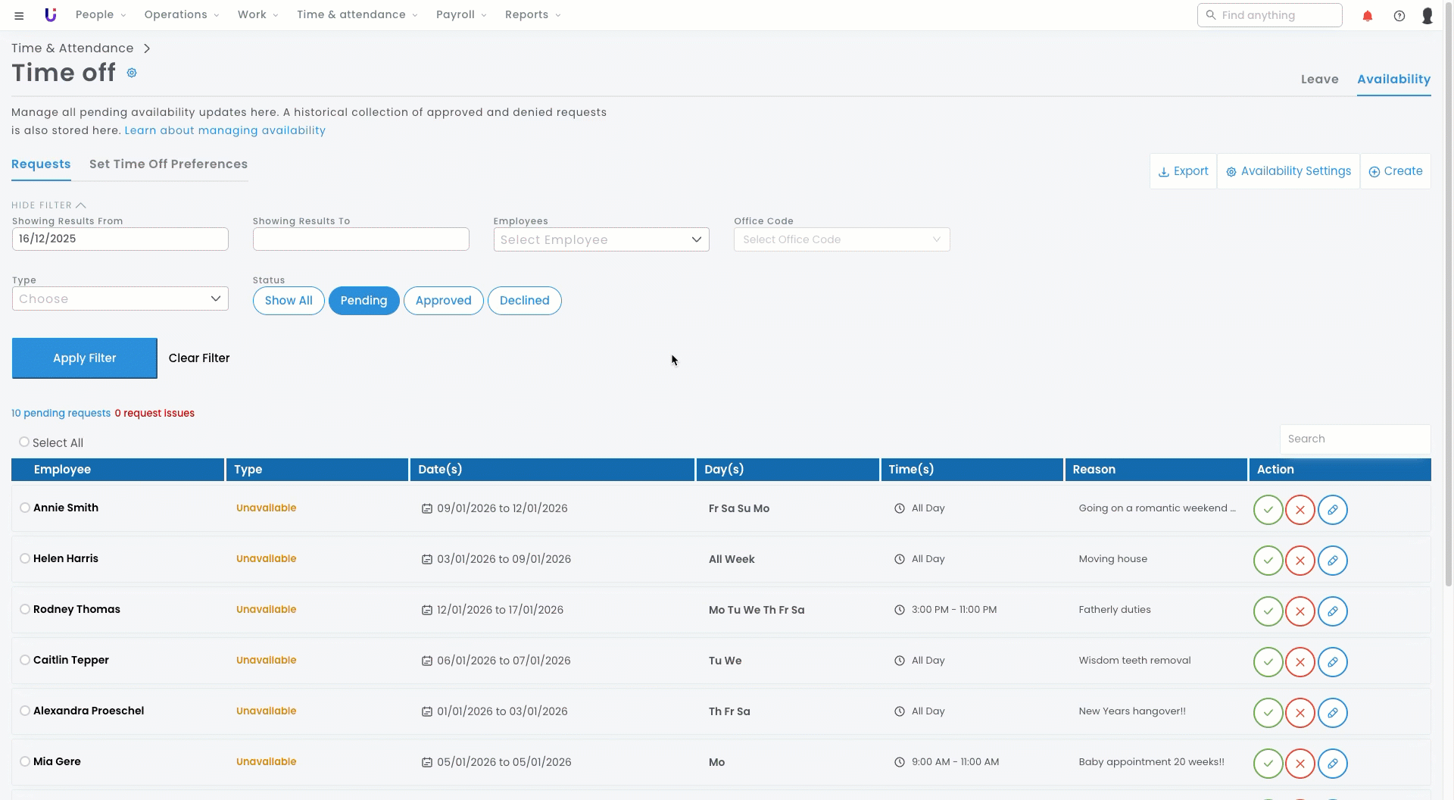
Task: Expand the Type Choose dropdown
Action: pos(120,299)
